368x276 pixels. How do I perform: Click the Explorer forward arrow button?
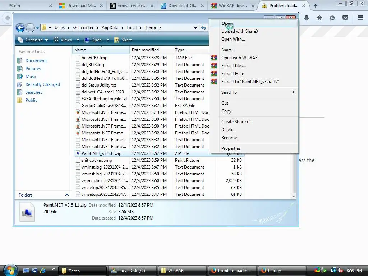click(x=30, y=28)
